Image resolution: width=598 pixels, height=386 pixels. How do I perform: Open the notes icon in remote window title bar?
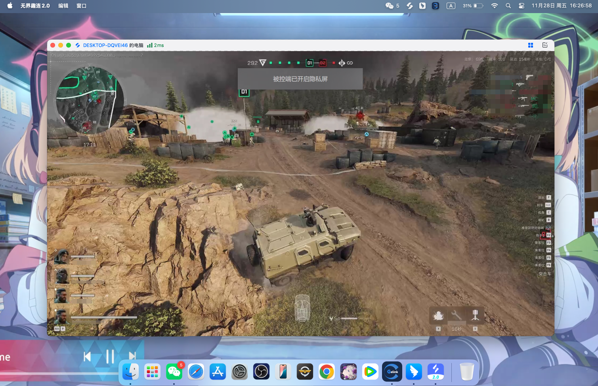(x=545, y=45)
